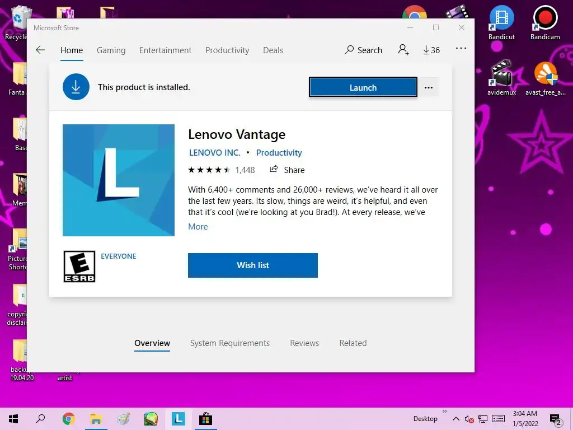Viewport: 573px width, 430px height.
Task: Select the avidemux desktop shortcut
Action: tap(501, 78)
